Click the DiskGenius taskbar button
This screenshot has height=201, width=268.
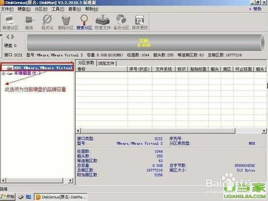[x=61, y=197]
